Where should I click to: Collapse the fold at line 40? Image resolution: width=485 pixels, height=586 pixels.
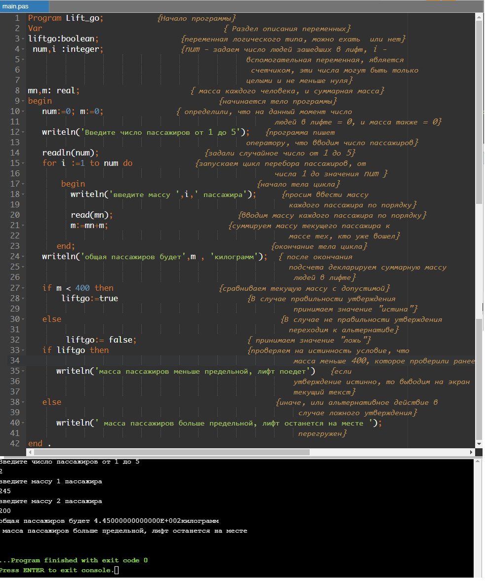23,423
